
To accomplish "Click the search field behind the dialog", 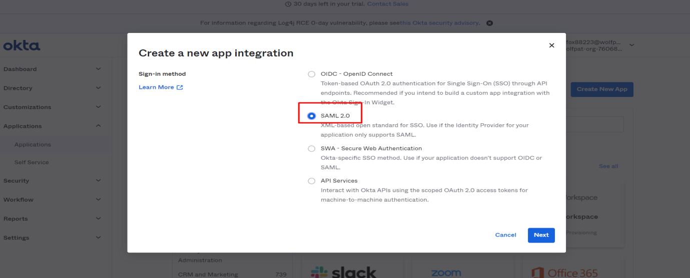I will [594, 125].
